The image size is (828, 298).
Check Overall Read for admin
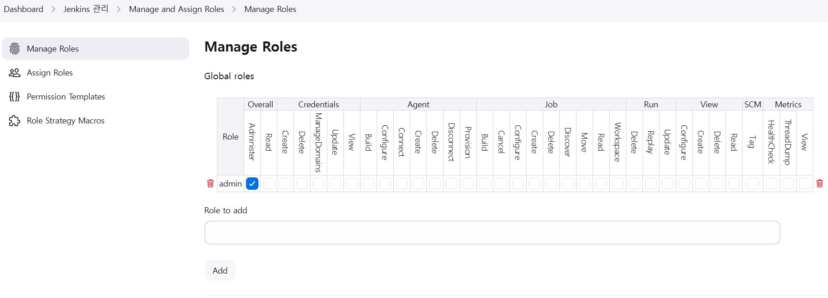(269, 183)
